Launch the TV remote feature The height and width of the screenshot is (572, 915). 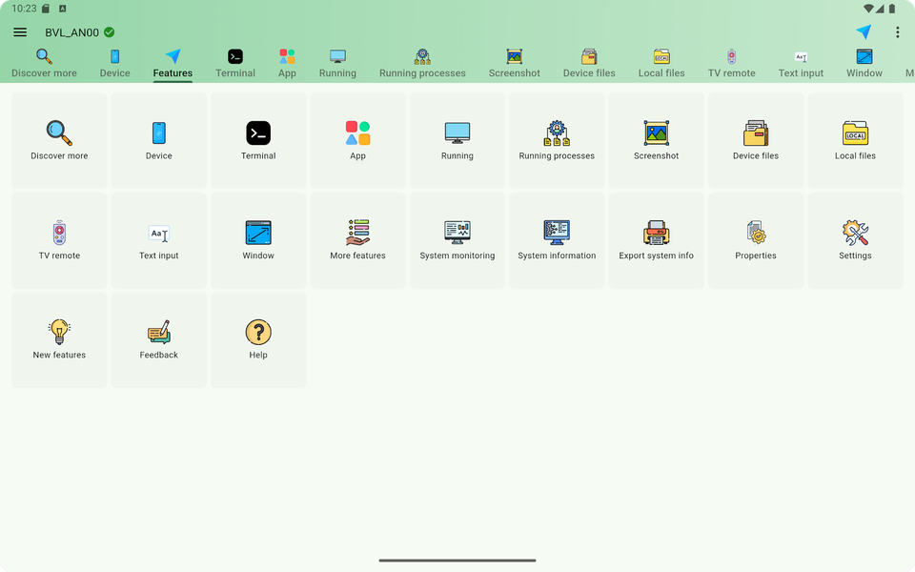[59, 239]
